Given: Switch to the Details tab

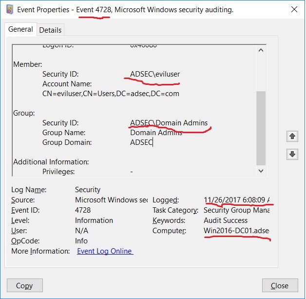Looking at the screenshot, I should coord(50,30).
